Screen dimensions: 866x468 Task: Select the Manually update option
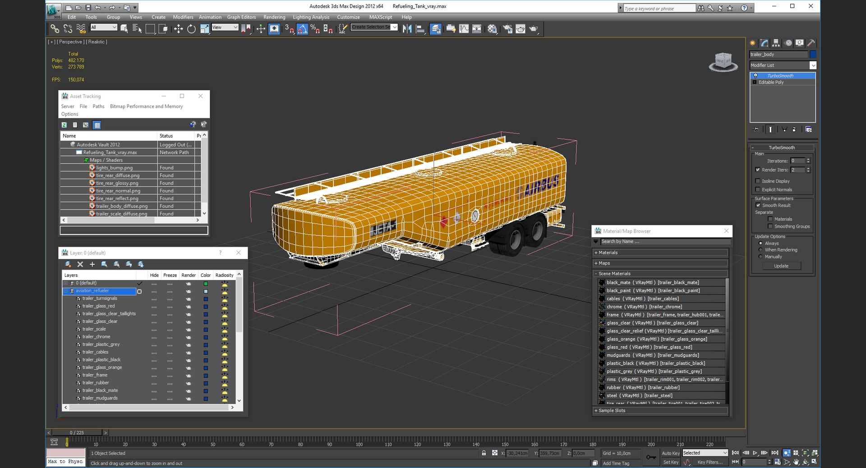(760, 257)
